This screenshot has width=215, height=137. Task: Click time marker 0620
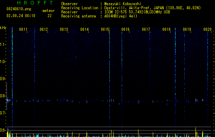[x=207, y=29]
